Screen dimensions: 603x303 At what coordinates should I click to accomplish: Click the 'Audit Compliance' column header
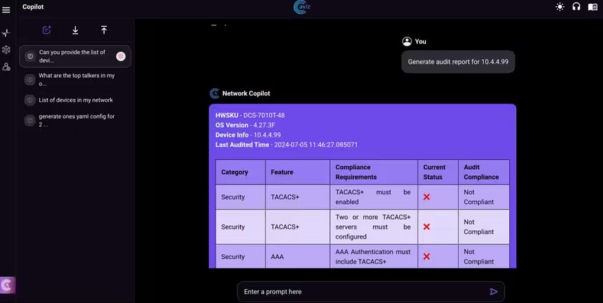pos(484,172)
